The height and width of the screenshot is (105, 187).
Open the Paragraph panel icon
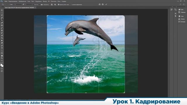pyautogui.click(x=176, y=16)
